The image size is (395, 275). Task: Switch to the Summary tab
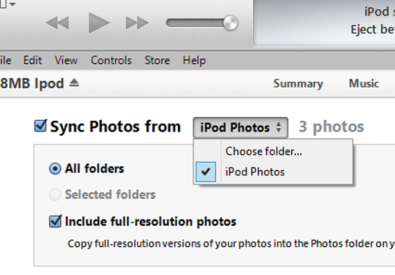pos(298,84)
